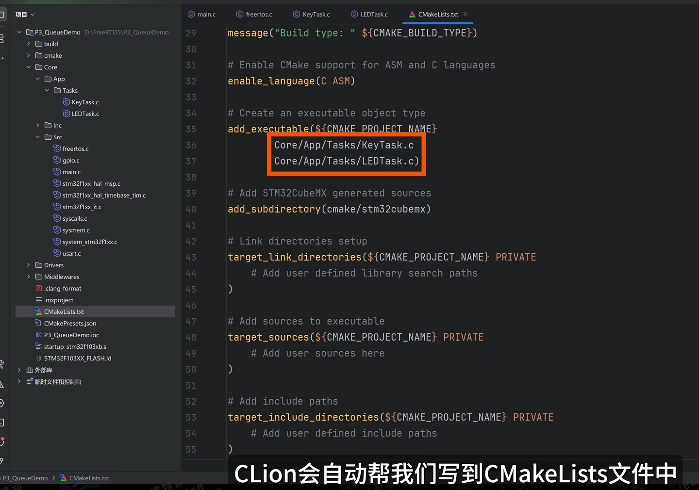The image size is (699, 490).
Task: Collapse the Src folder
Action: [x=38, y=137]
